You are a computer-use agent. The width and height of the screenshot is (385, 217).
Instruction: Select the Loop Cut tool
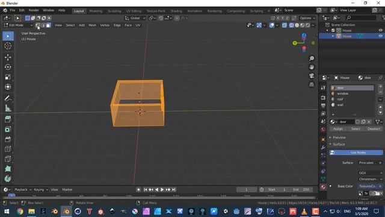[x=8, y=149]
